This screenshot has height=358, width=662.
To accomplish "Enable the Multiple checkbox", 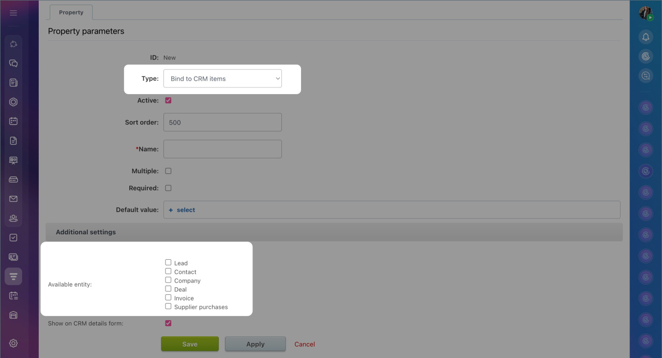I will (168, 171).
